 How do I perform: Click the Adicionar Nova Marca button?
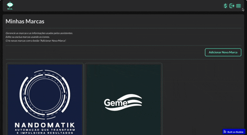coord(223,52)
